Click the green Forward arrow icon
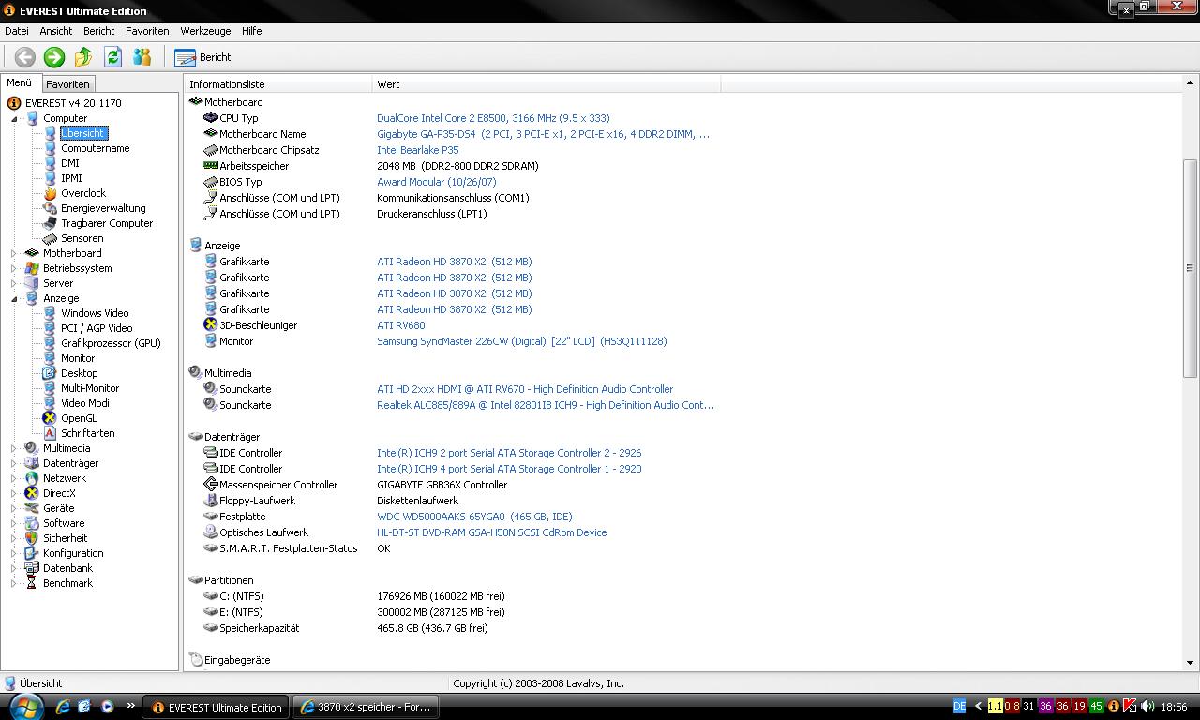The width and height of the screenshot is (1200, 720). [54, 57]
